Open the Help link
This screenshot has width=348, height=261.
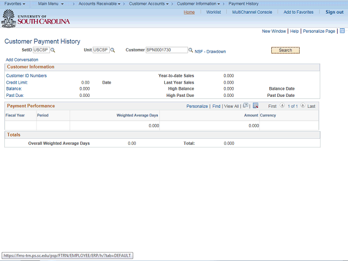point(294,32)
